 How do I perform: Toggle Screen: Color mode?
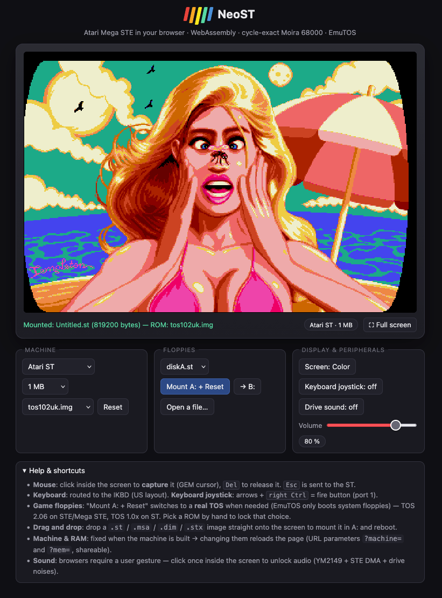[x=327, y=367]
